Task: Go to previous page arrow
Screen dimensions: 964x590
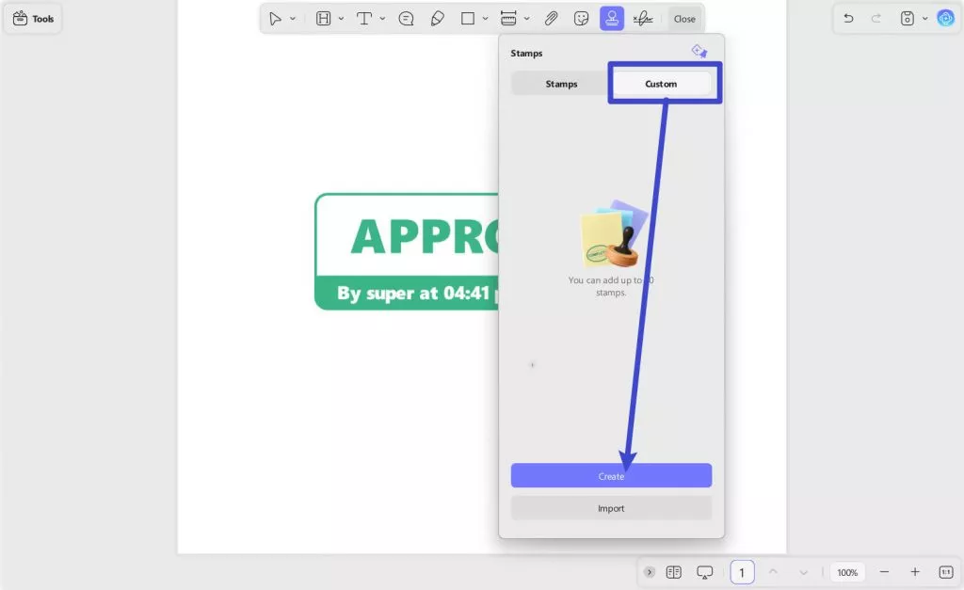Action: [773, 572]
